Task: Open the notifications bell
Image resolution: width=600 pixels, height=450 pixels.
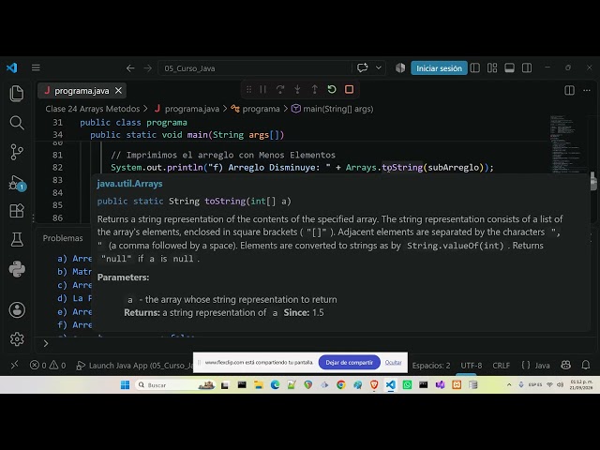Action: pyautogui.click(x=585, y=365)
